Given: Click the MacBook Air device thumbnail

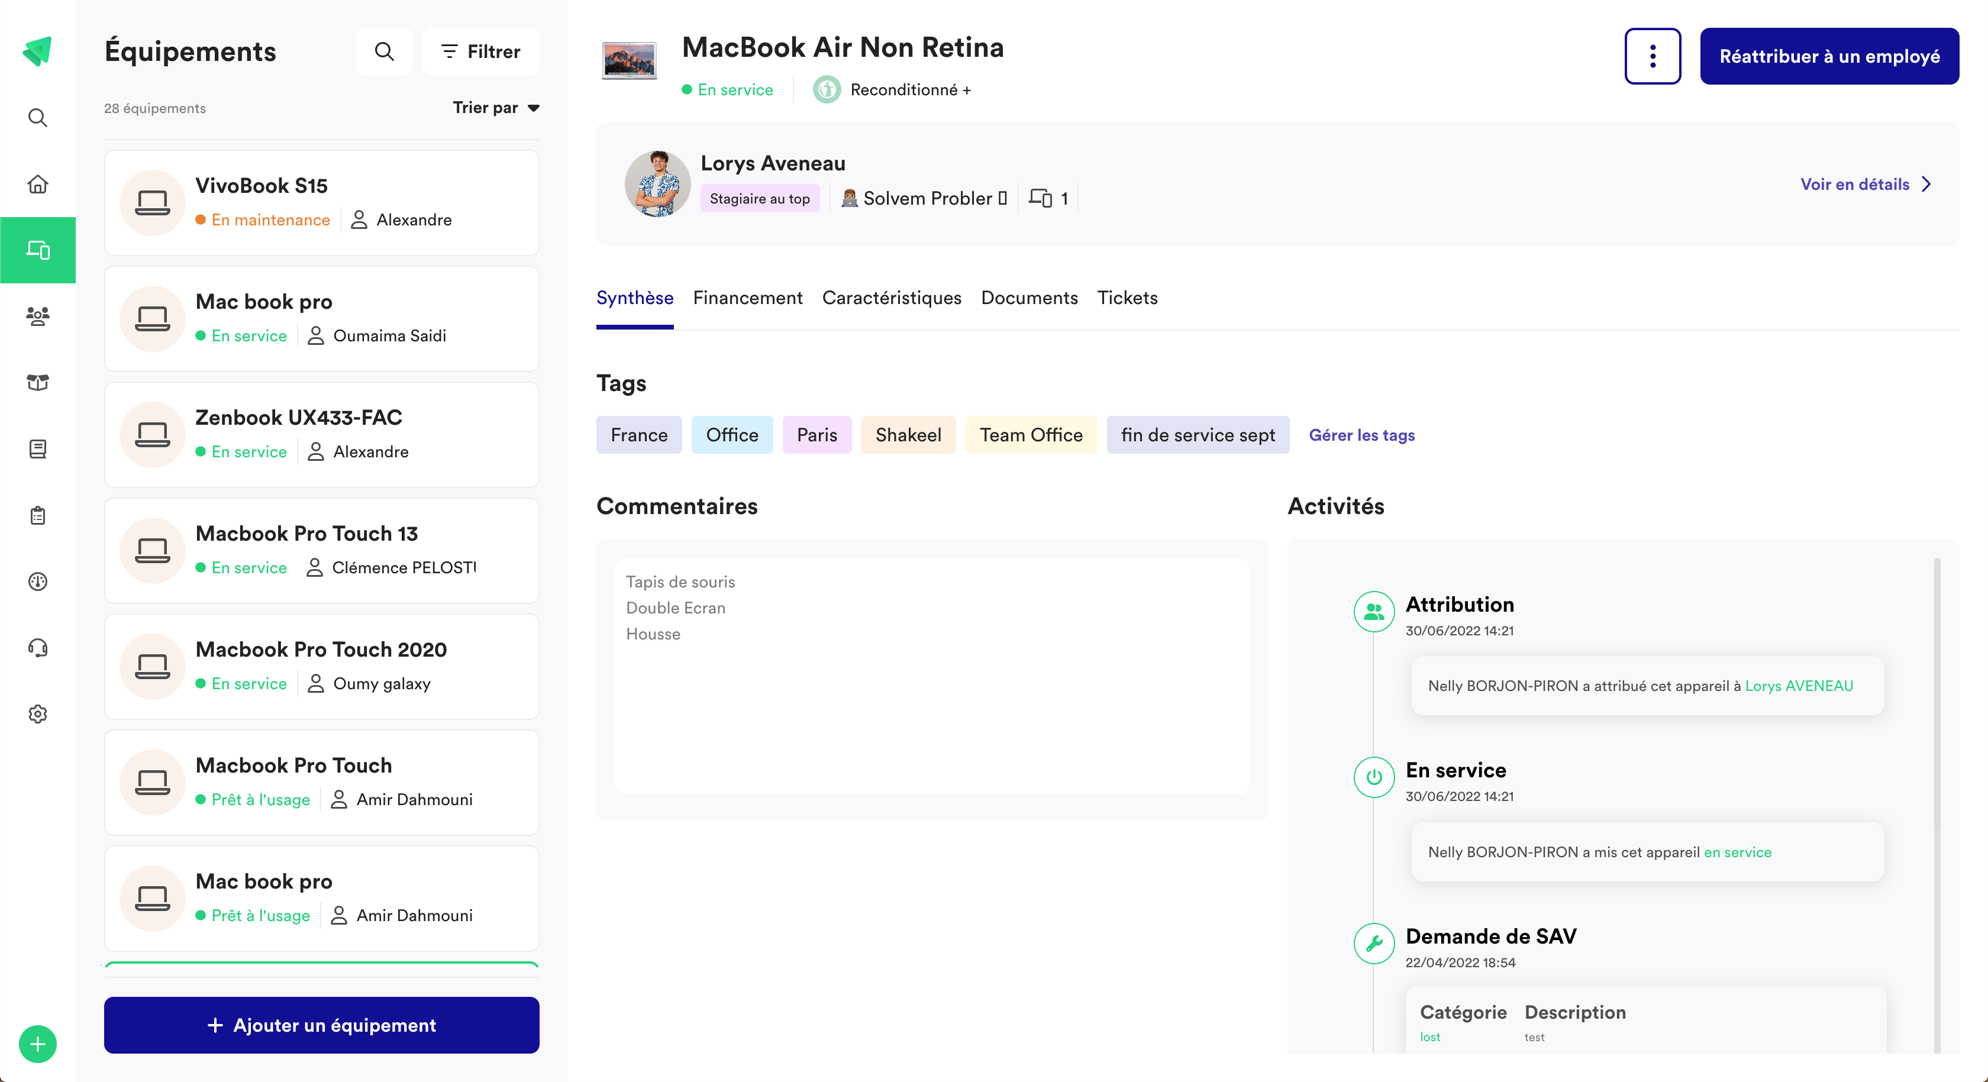Looking at the screenshot, I should tap(629, 61).
